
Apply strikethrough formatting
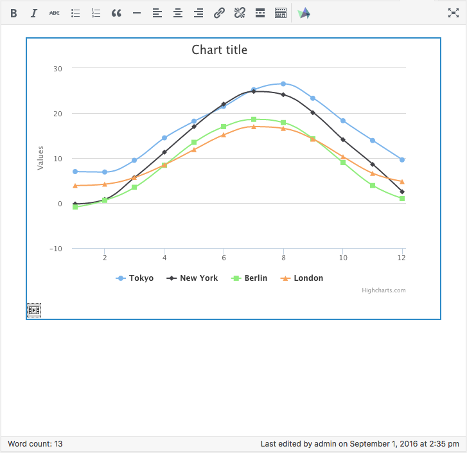55,13
